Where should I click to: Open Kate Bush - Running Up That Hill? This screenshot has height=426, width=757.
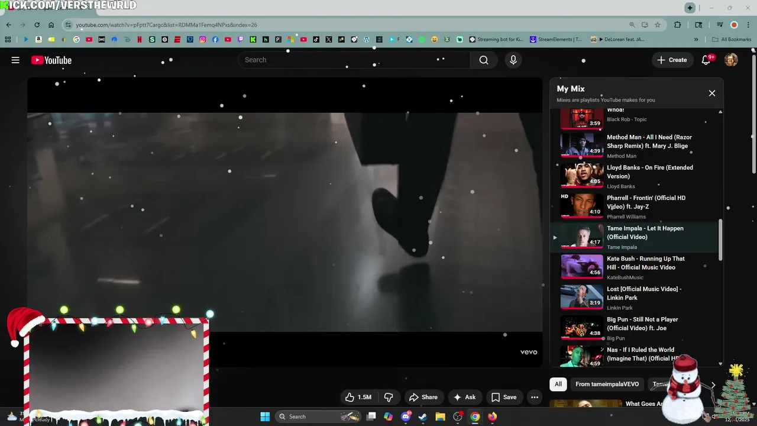(x=646, y=263)
